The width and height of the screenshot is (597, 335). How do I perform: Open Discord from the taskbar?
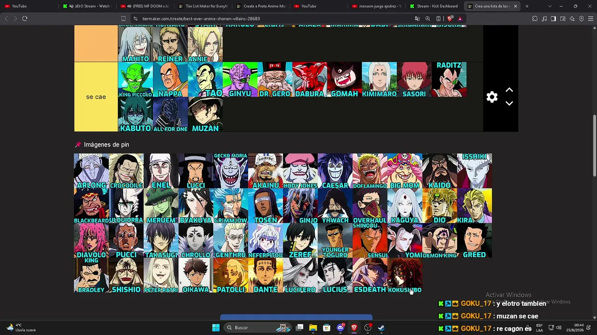click(341, 328)
